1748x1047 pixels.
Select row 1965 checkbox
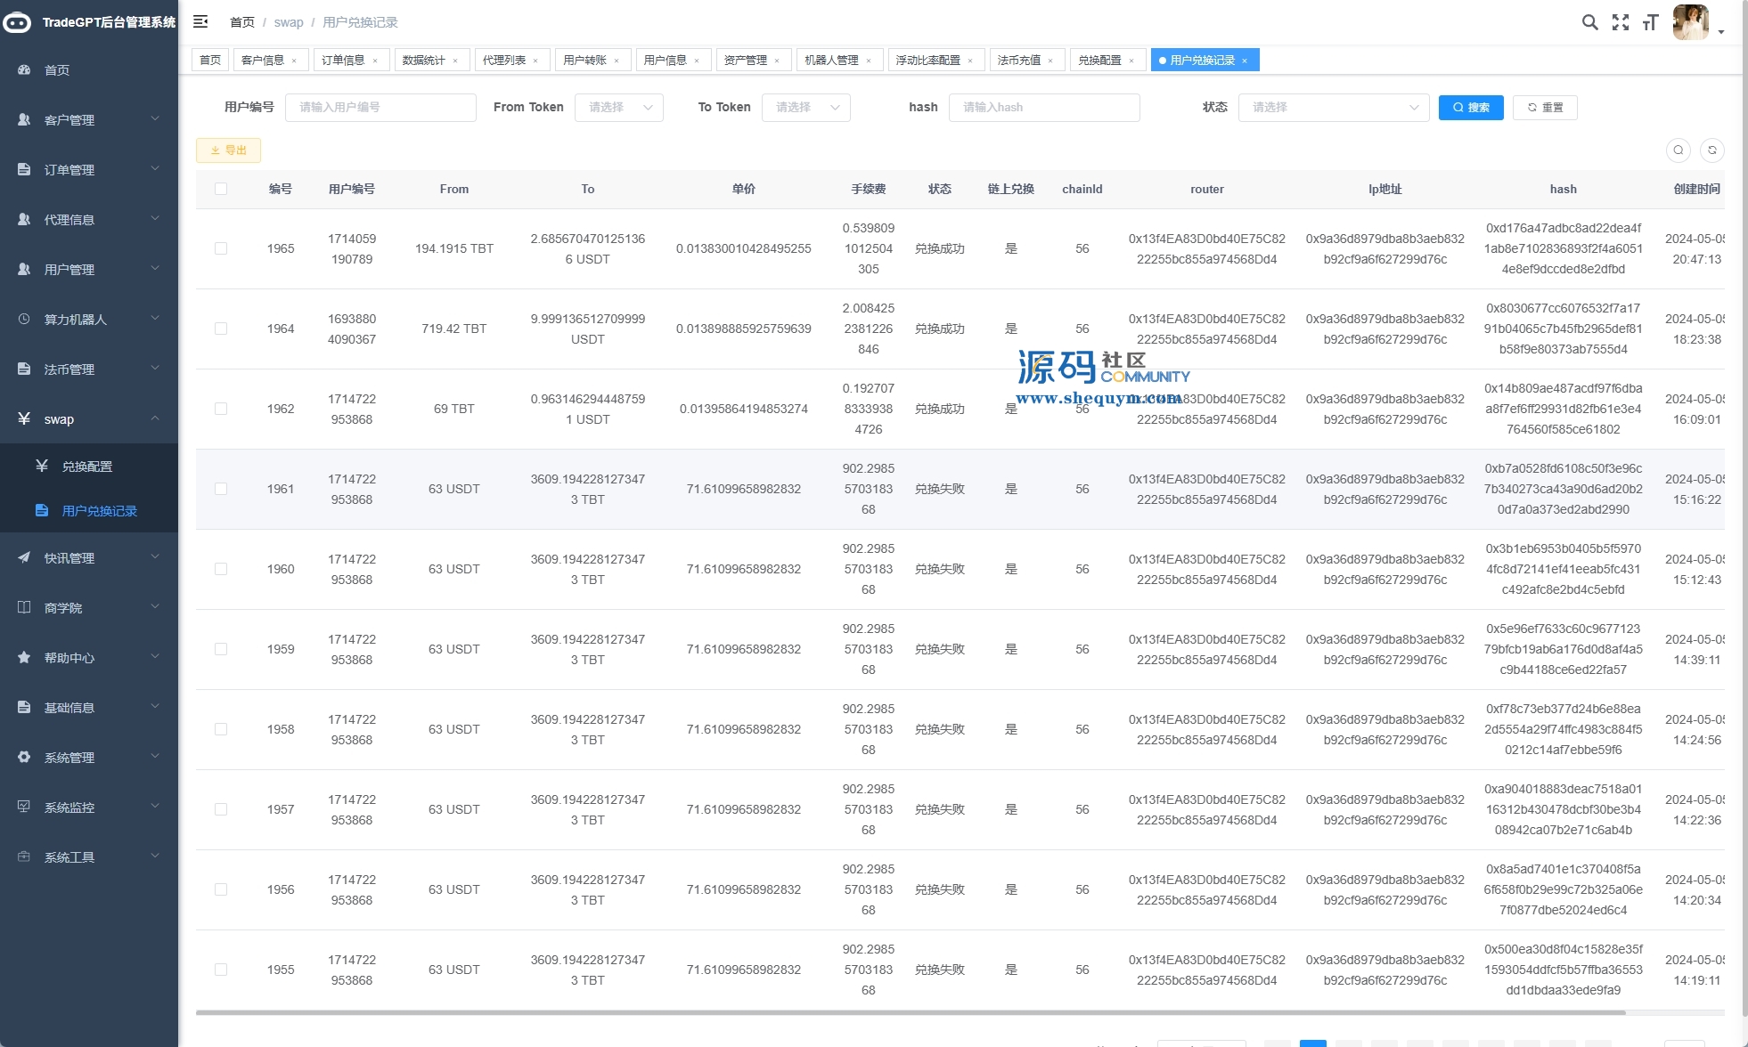(221, 248)
